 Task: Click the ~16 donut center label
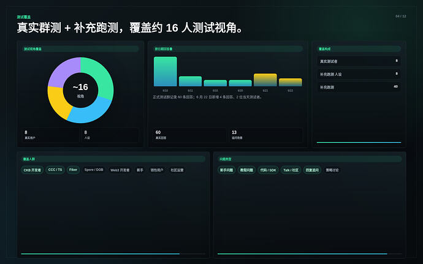click(x=80, y=87)
